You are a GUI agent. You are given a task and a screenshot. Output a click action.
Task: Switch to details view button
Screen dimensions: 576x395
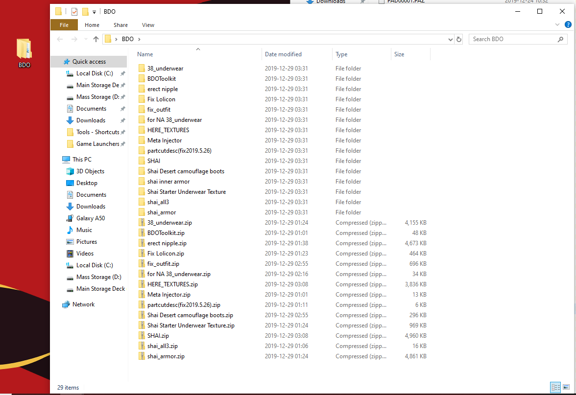555,388
